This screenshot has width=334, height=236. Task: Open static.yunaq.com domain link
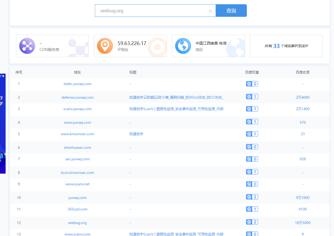(x=77, y=84)
